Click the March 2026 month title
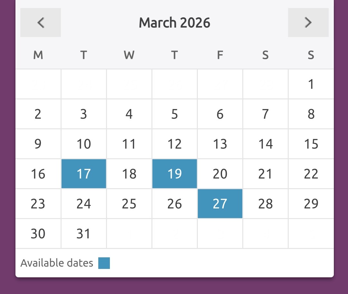 coord(174,23)
